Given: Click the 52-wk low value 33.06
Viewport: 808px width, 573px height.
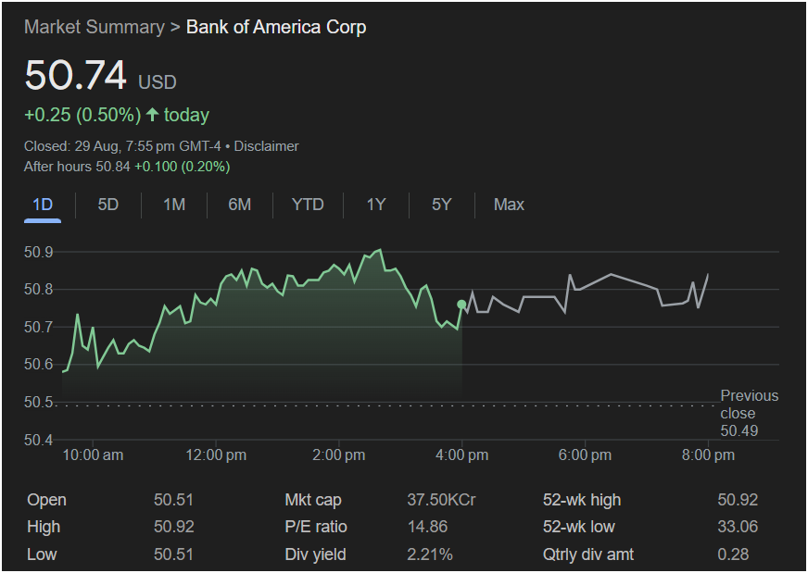Looking at the screenshot, I should click(x=738, y=527).
